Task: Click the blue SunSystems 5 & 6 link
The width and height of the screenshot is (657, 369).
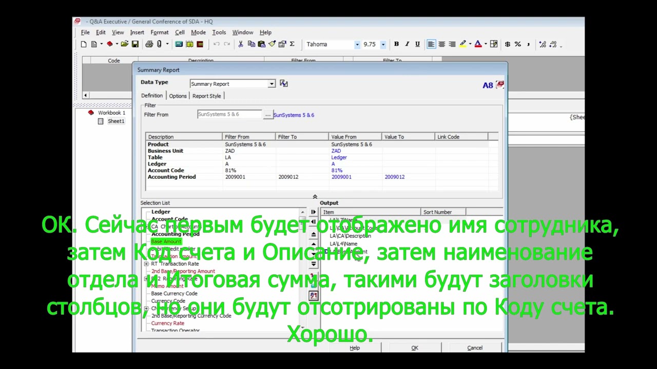Action: pos(294,115)
